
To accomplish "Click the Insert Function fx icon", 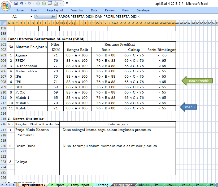I will (x=53, y=16).
